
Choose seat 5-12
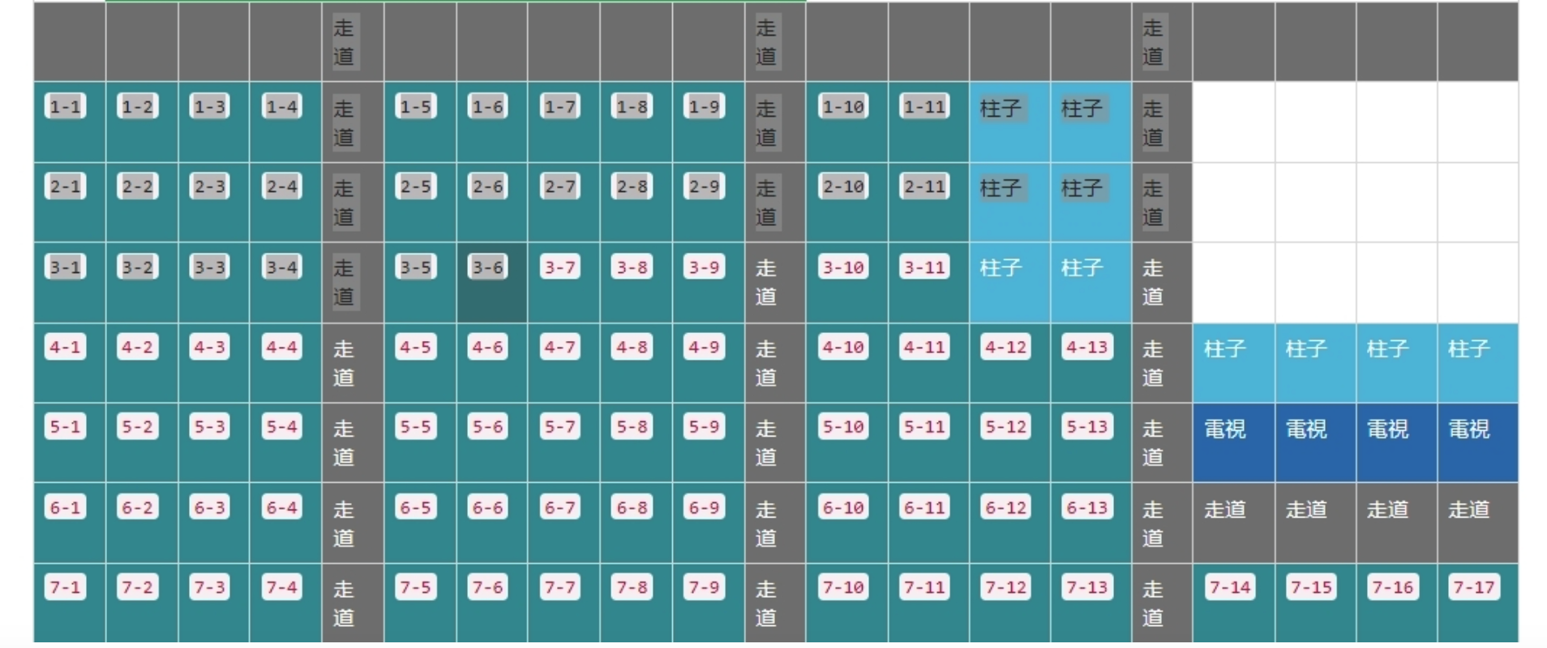point(1005,427)
